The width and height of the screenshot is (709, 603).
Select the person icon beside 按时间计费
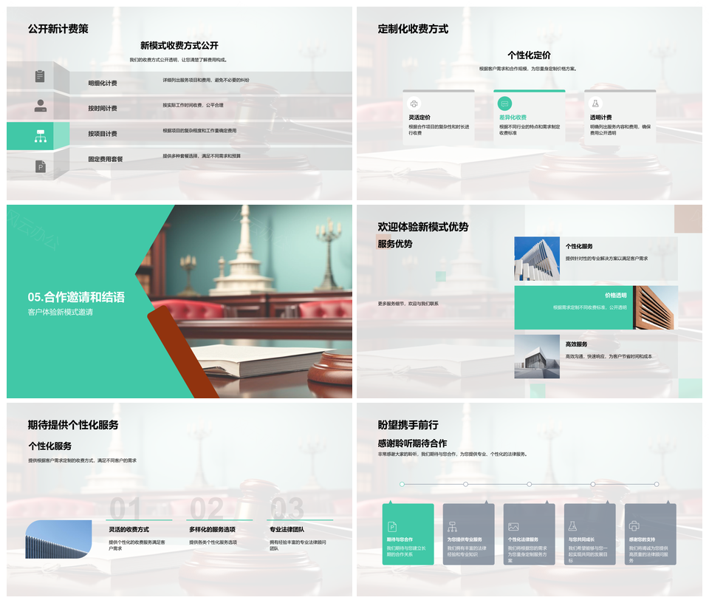coord(40,106)
